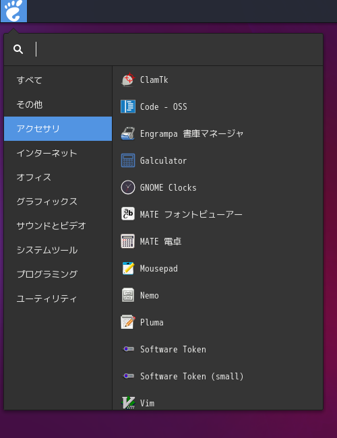Select the その他 category

click(58, 104)
